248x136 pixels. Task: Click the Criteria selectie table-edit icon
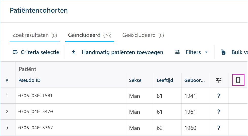(x=15, y=52)
